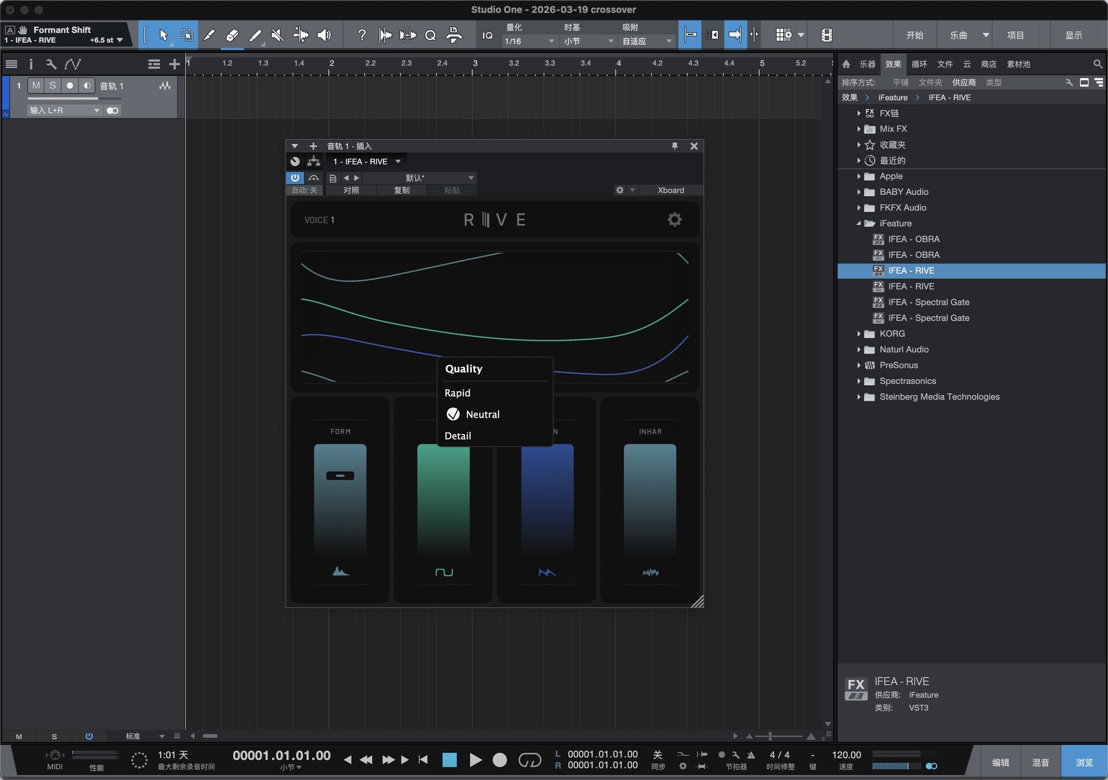Click the Record button in transport
This screenshot has height=780, width=1108.
pyautogui.click(x=500, y=760)
